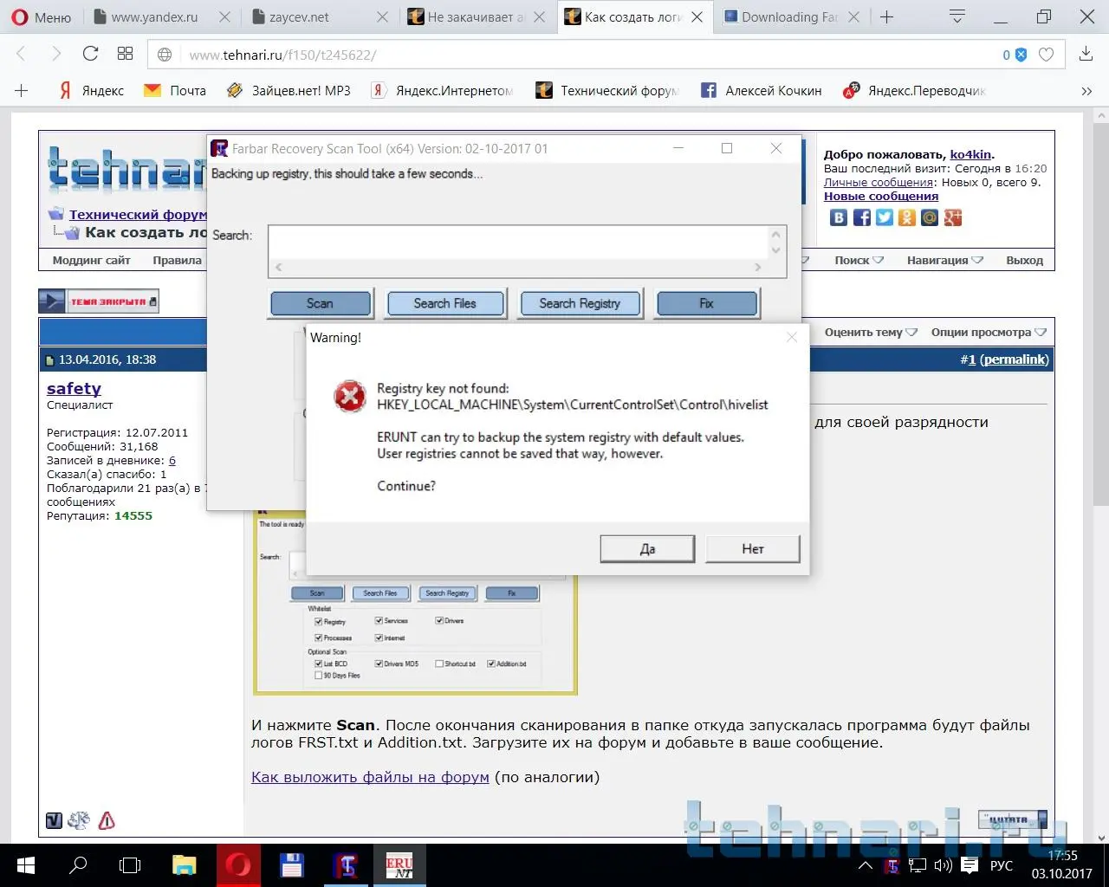Open the permalink of post #1

[1015, 359]
